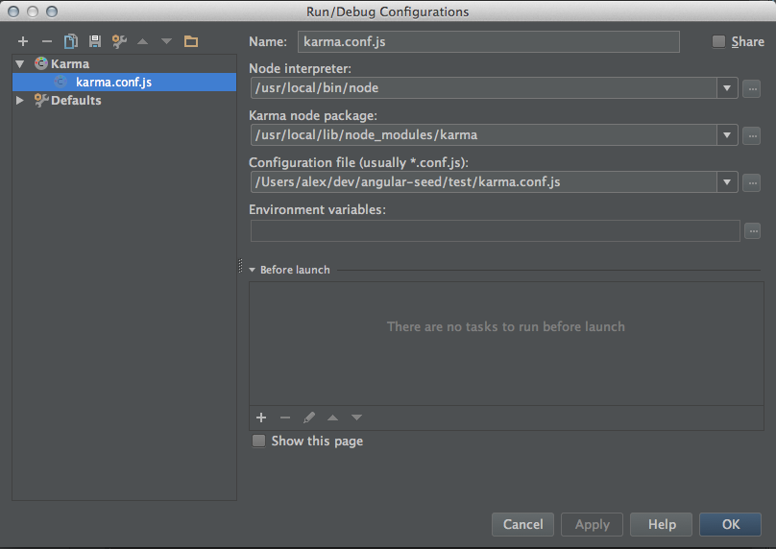Viewport: 776px width, 549px height.
Task: Move configuration down in left toolbar
Action: [x=166, y=41]
